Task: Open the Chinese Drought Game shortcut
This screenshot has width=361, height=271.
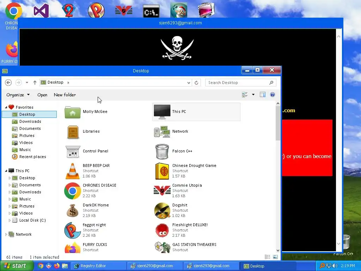Action: [162, 171]
